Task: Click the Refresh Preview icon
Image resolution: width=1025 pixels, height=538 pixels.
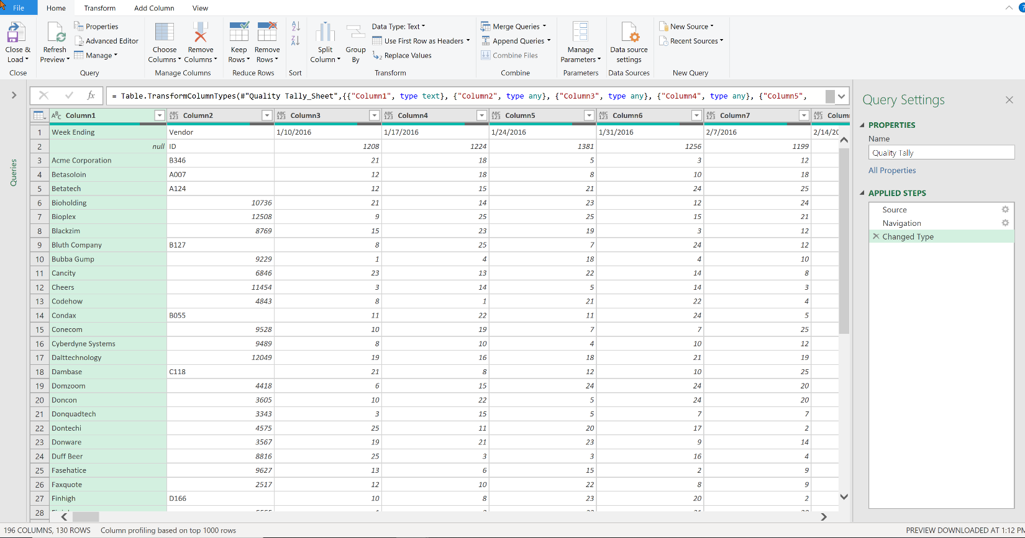Action: [56, 32]
